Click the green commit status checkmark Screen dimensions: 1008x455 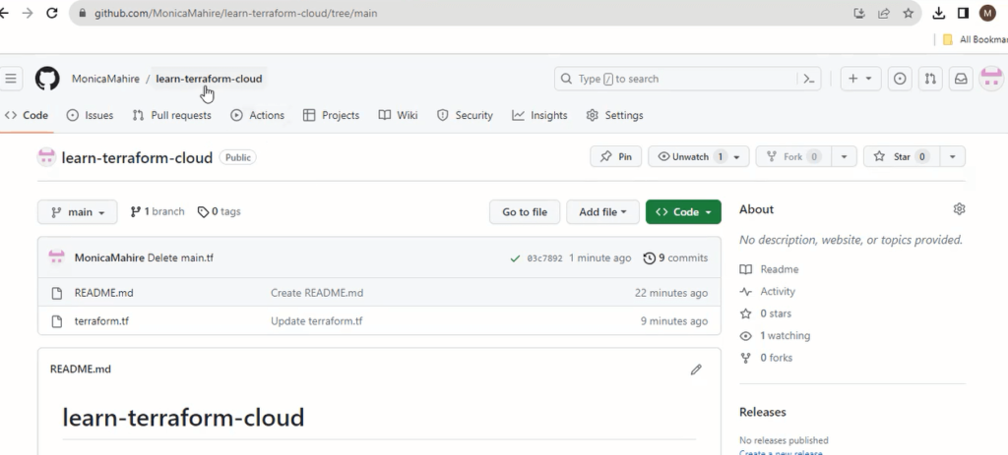[x=514, y=258]
